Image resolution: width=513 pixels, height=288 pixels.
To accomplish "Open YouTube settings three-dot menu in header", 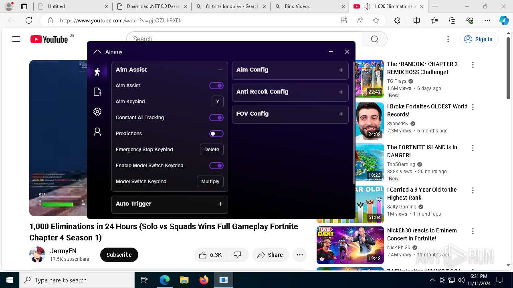I will click(448, 39).
